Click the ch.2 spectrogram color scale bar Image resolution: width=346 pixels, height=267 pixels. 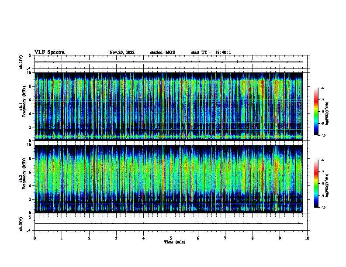[x=316, y=184]
